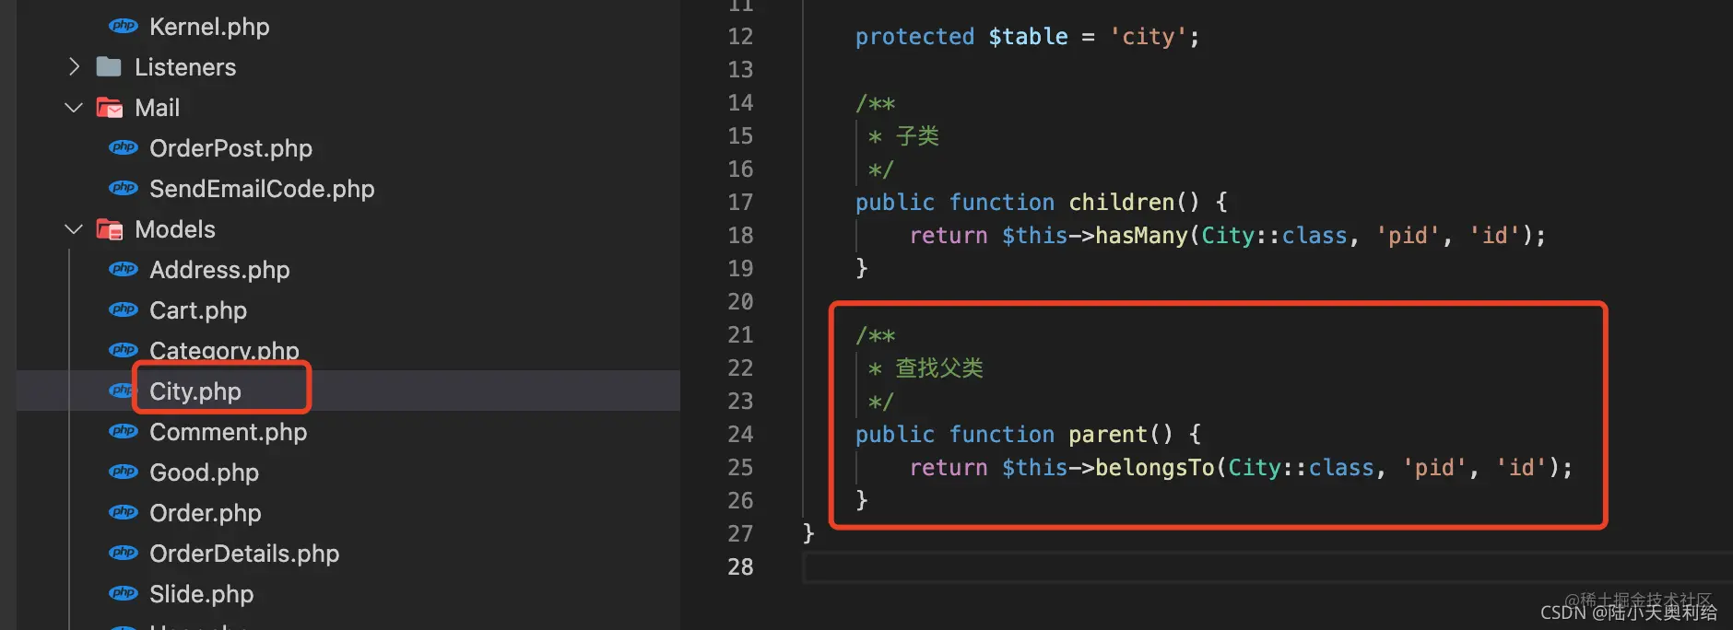Expand the Listeners folder chevron
This screenshot has height=630, width=1733.
[x=75, y=66]
